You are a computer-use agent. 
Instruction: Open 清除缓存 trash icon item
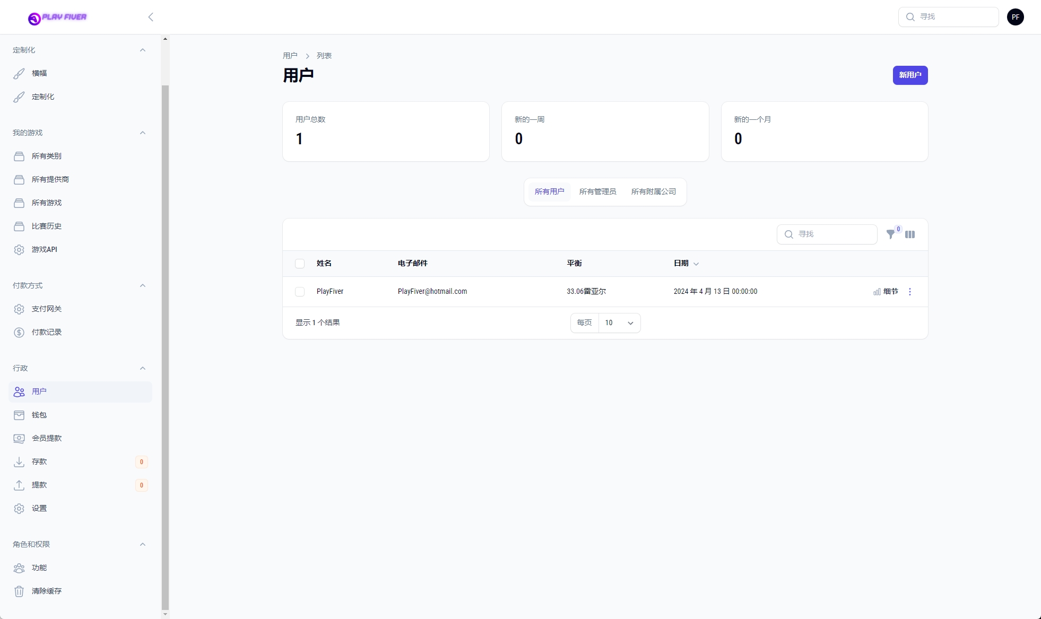pyautogui.click(x=46, y=591)
